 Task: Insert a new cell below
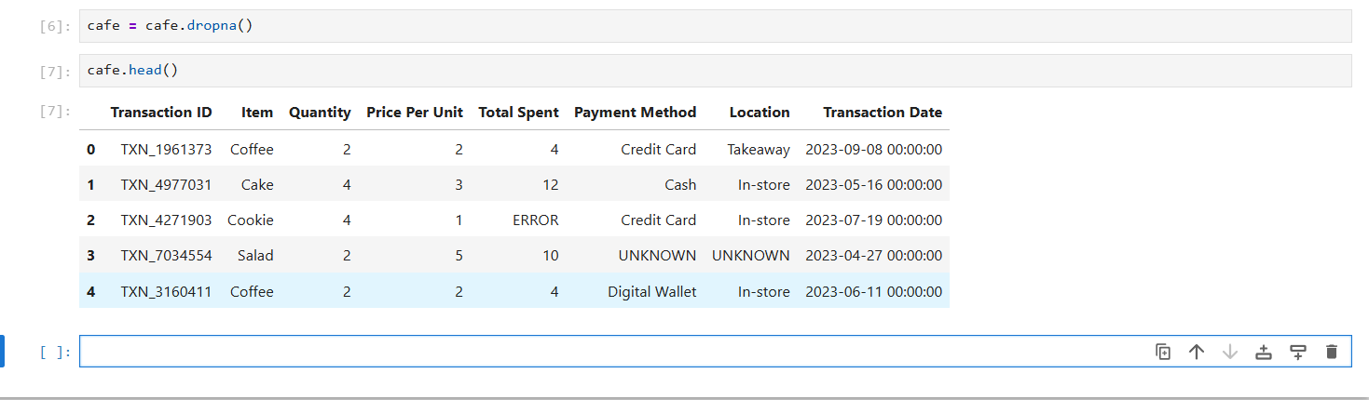tap(1297, 352)
